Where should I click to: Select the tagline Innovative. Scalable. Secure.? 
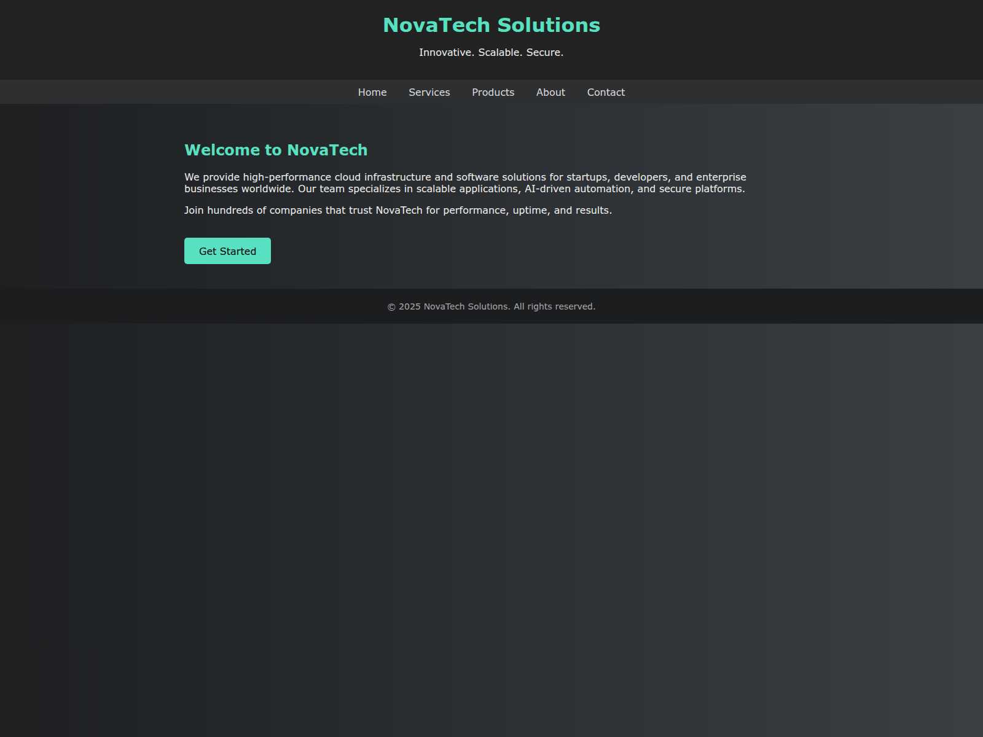coord(491,53)
